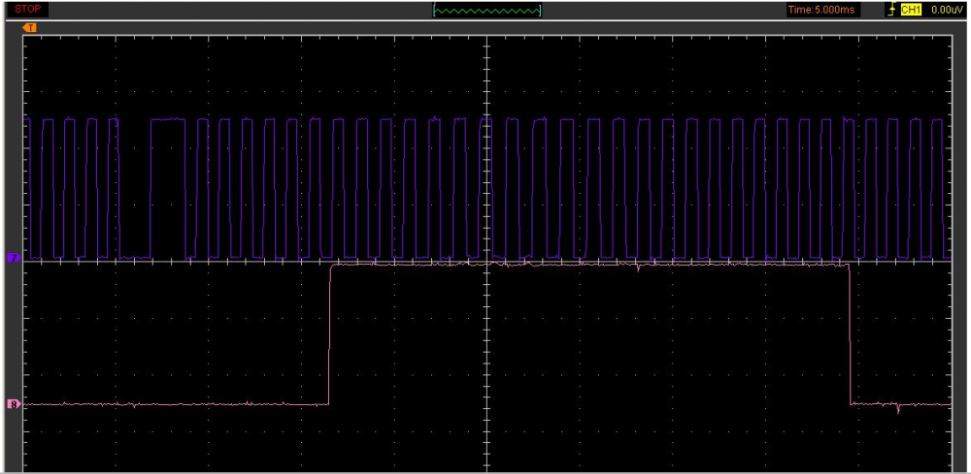Click the low gap before the wide purple pulse
Viewport: 971px width, 474px height.
click(134, 257)
